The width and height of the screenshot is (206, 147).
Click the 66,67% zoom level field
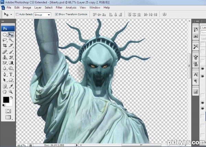click(22, 145)
